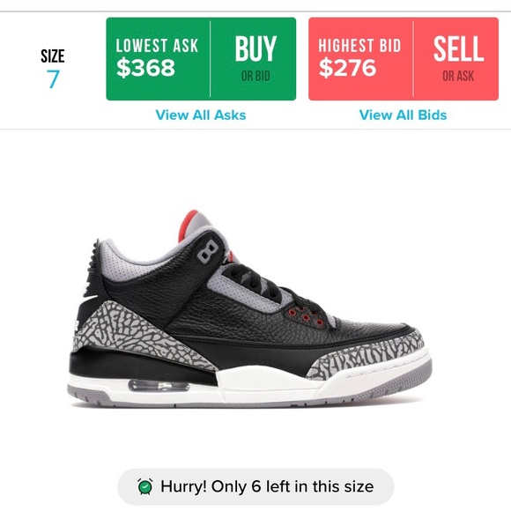Click the blue number 7 size value

pyautogui.click(x=53, y=79)
